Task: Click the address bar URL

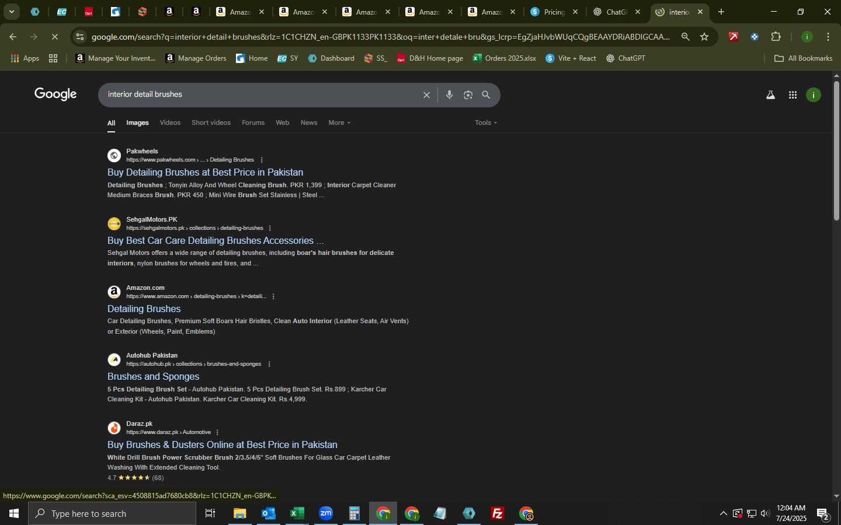Action: coord(380,37)
